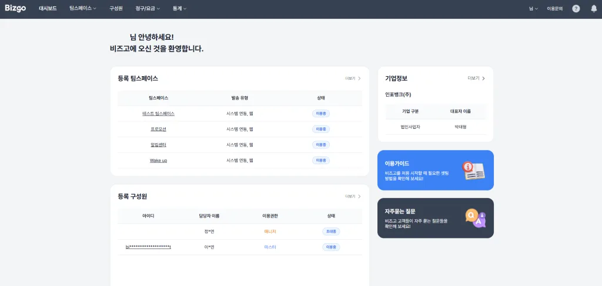Viewport: 602px width, 286px height.
Task: Open the help question mark icon
Action: click(576, 8)
